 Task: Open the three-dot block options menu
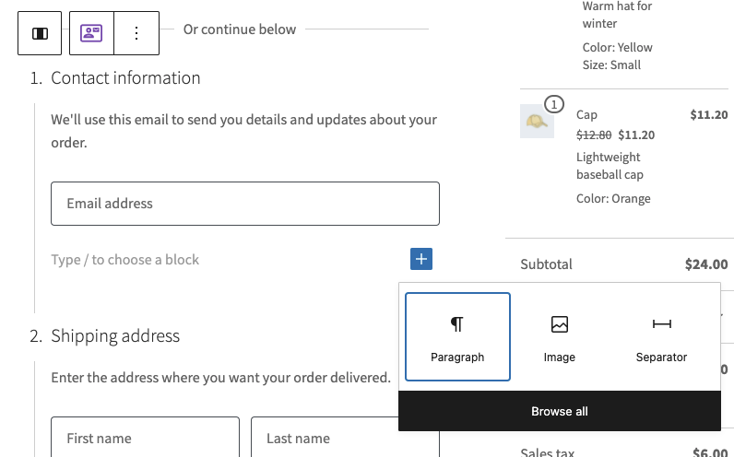click(x=136, y=33)
